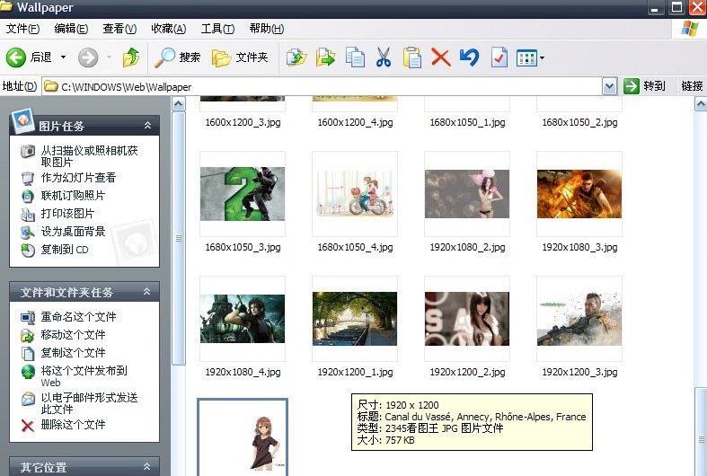Open the 查看(V) menu

point(119,29)
